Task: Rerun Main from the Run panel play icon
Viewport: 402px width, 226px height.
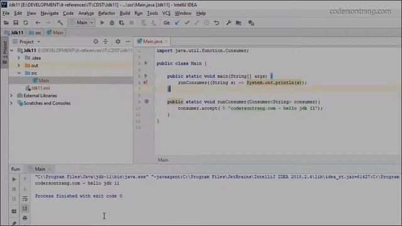Action: [x=14, y=180]
